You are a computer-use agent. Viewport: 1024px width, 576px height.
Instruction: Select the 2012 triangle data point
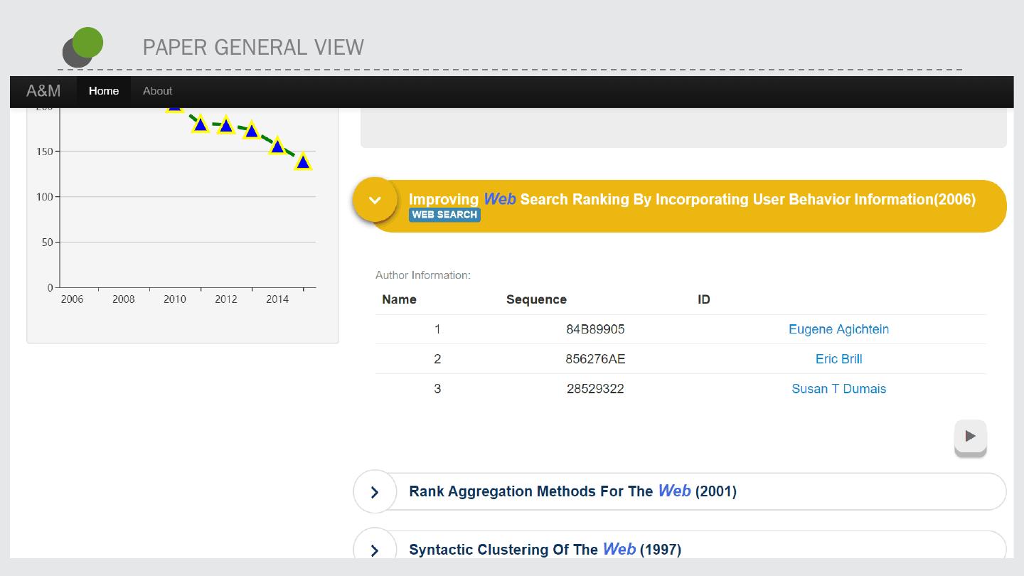click(x=226, y=126)
